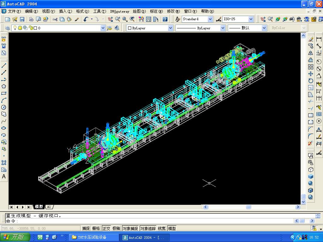Expand the layer list dropdown
The width and height of the screenshot is (323, 242).
point(103,28)
